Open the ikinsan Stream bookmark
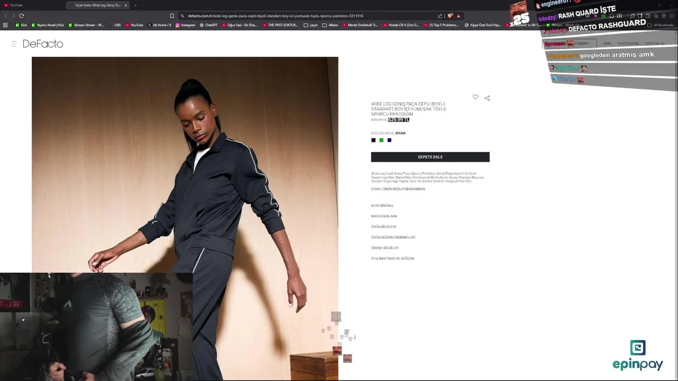 tap(86, 25)
